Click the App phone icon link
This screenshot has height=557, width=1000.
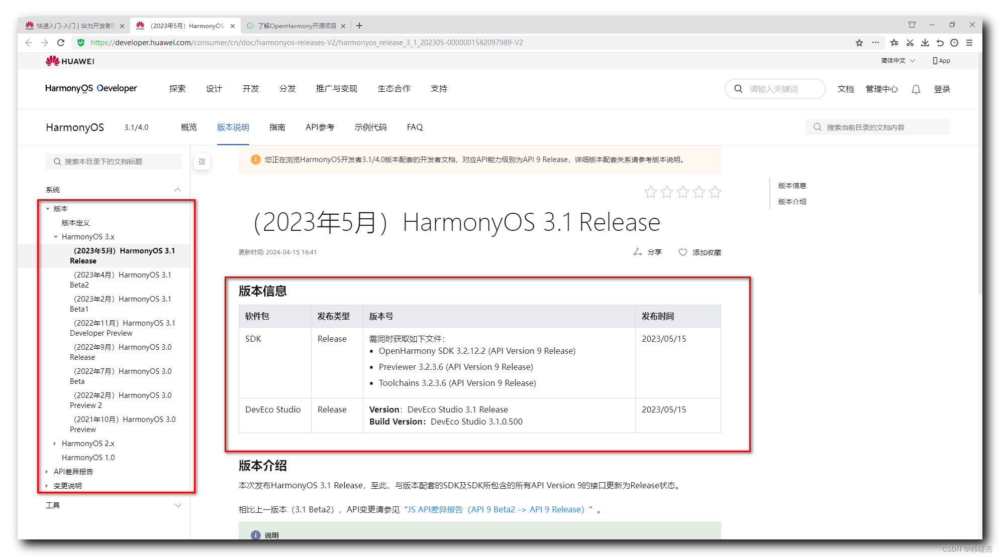point(941,61)
